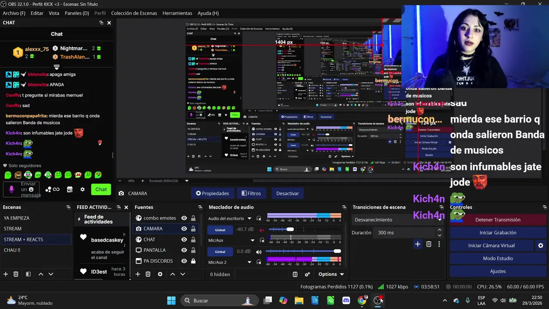549x309 pixels.
Task: Click Detener Transmisión button
Action: coord(498,220)
